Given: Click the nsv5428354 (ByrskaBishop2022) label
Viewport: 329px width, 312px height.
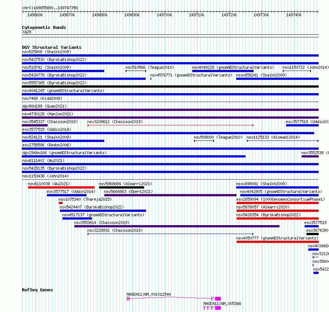Looking at the screenshot, I should pos(269,215).
